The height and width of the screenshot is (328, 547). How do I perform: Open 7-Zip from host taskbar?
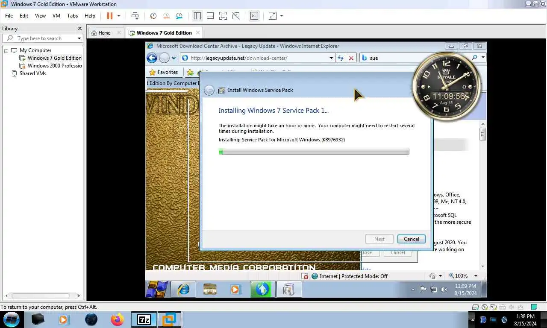pos(144,319)
